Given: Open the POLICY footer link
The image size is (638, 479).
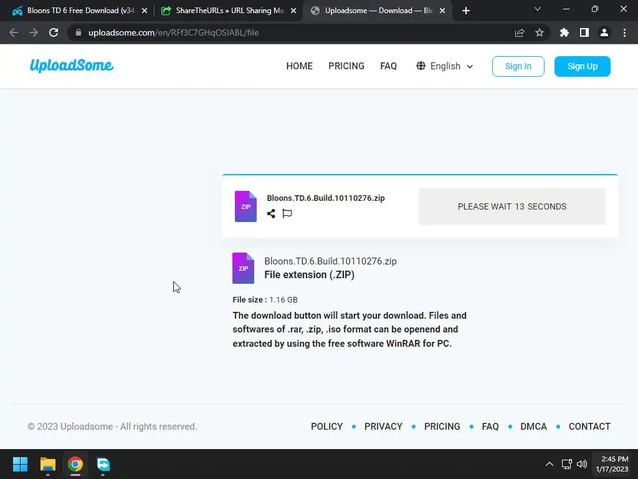Looking at the screenshot, I should point(326,427).
